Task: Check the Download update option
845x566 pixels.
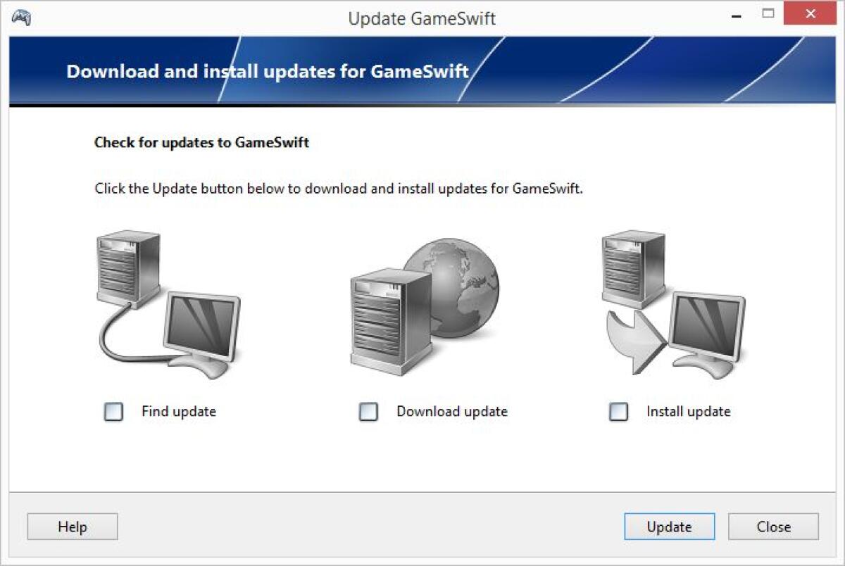Action: click(x=368, y=412)
